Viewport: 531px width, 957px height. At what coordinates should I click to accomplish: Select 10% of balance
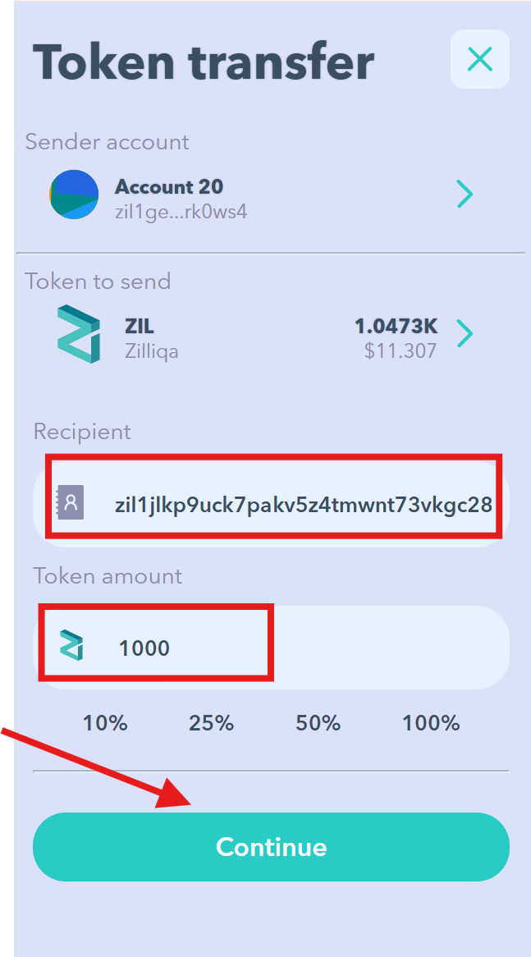coord(105,723)
